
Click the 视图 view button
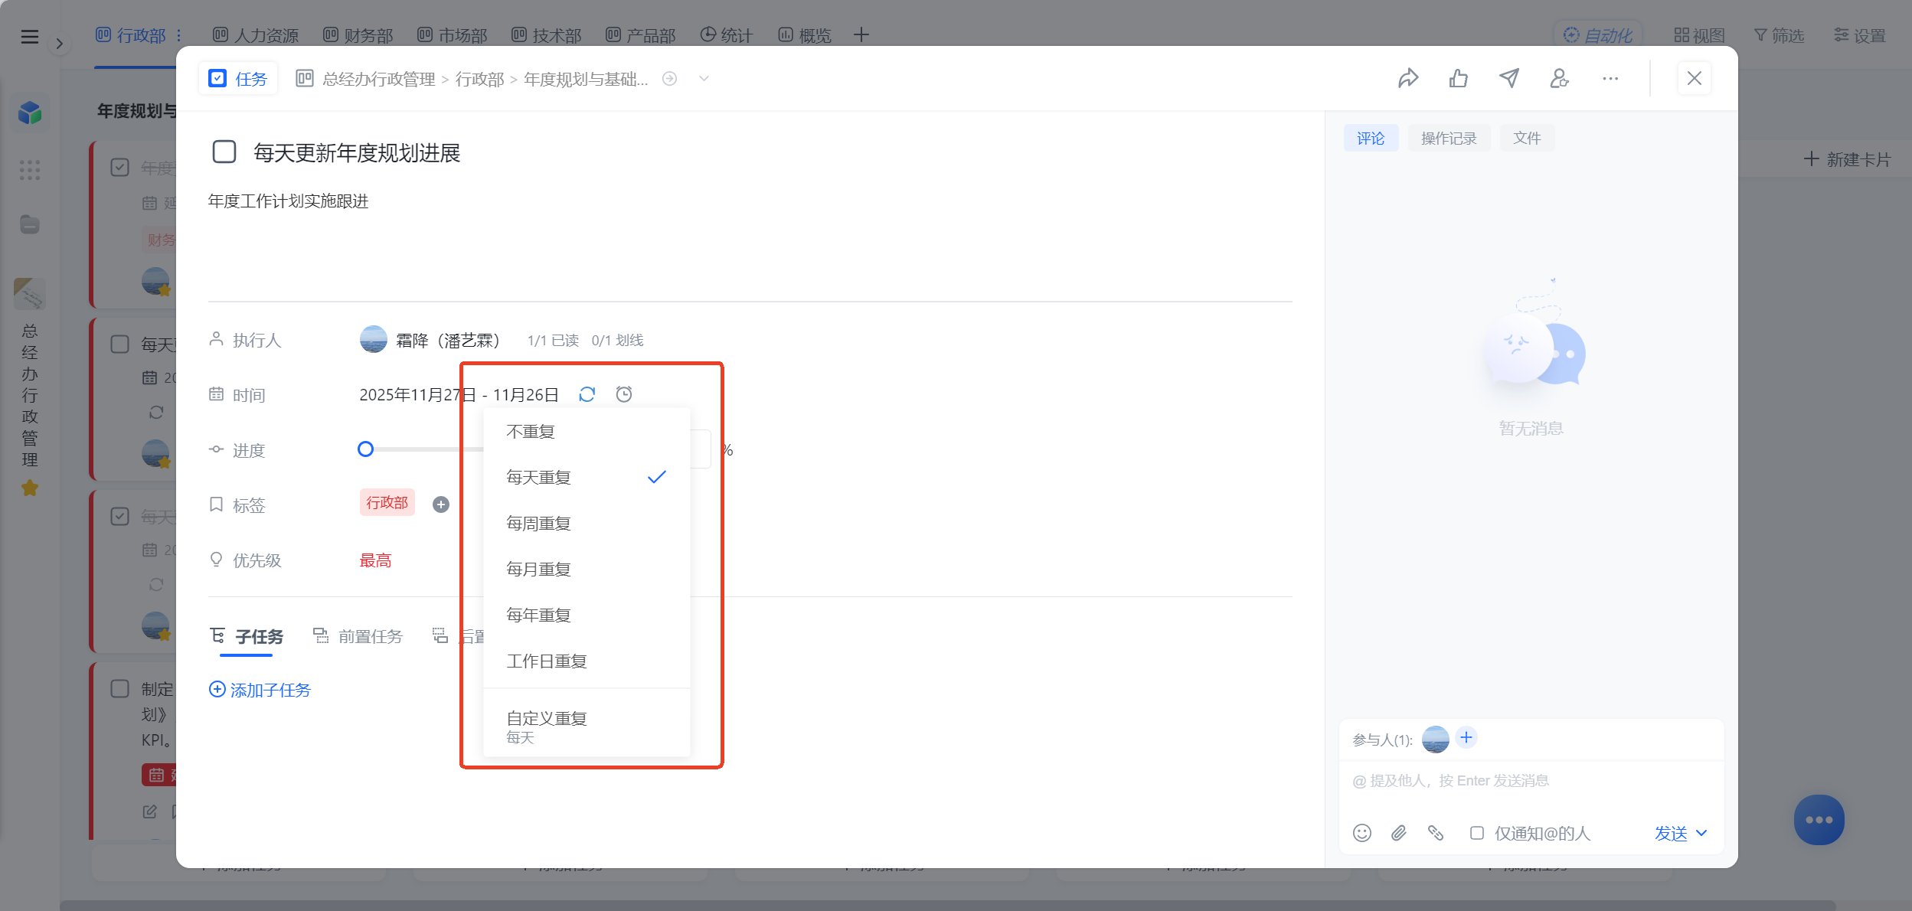[x=1699, y=35]
